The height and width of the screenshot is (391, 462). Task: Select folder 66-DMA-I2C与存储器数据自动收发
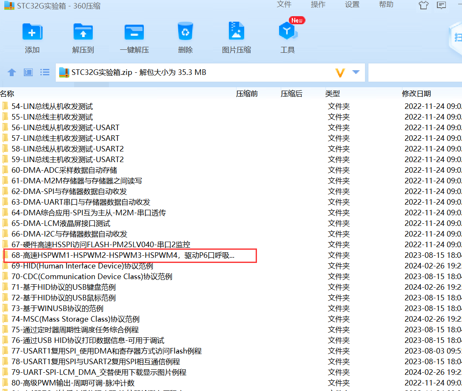coord(69,234)
